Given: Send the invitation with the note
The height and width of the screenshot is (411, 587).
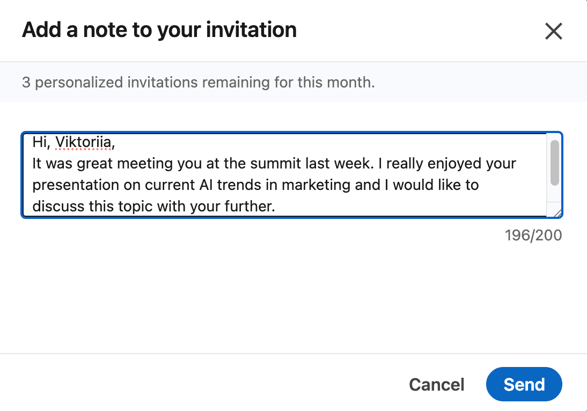Looking at the screenshot, I should (x=524, y=384).
